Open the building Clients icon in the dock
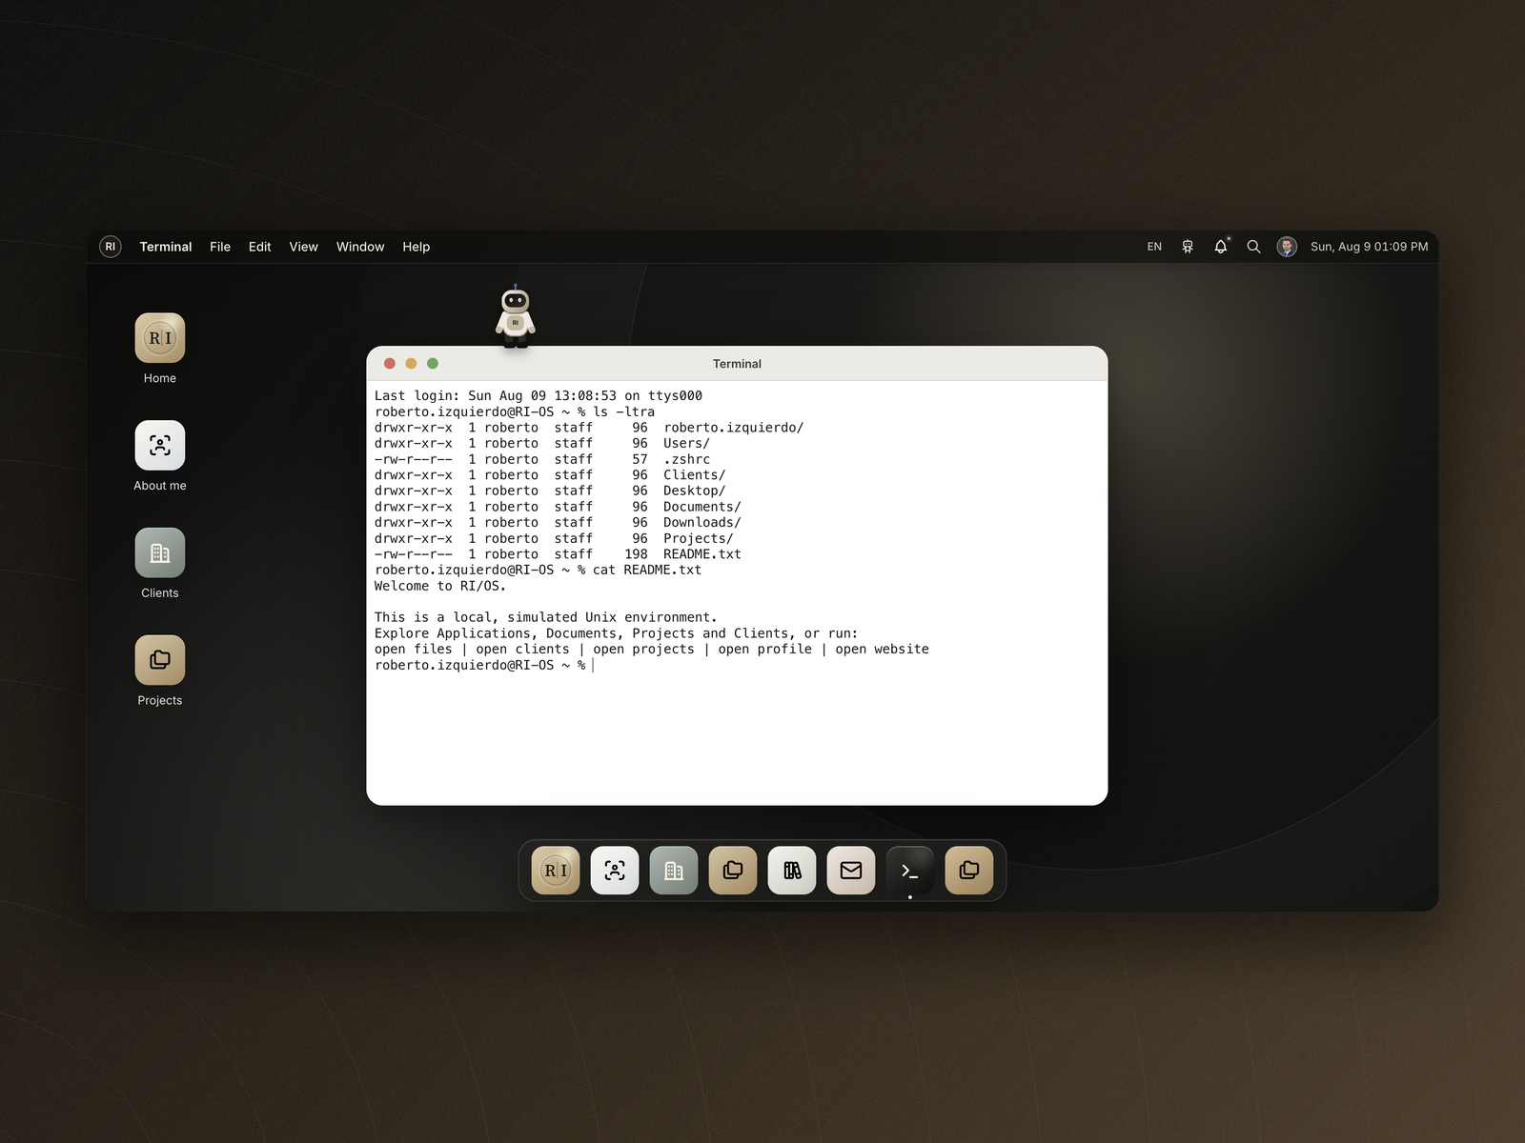1525x1143 pixels. [674, 871]
